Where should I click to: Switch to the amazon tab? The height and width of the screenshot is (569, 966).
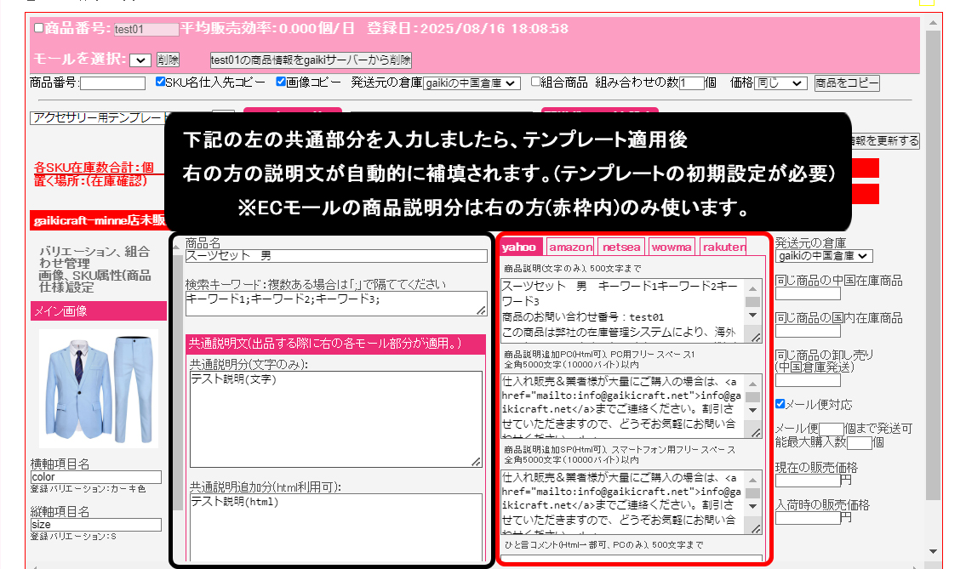(569, 248)
